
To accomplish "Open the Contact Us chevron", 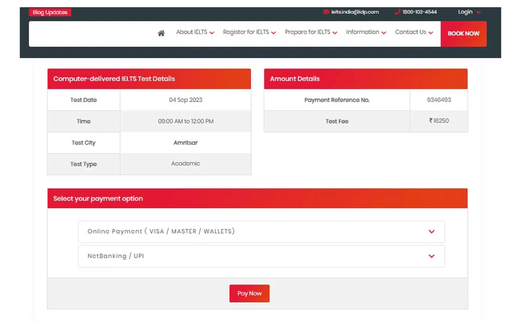I will [431, 33].
